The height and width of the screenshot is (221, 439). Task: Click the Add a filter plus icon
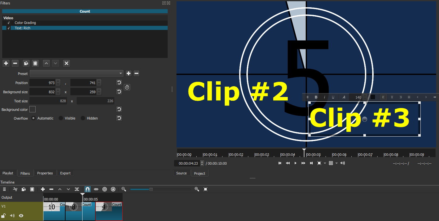tap(6, 63)
